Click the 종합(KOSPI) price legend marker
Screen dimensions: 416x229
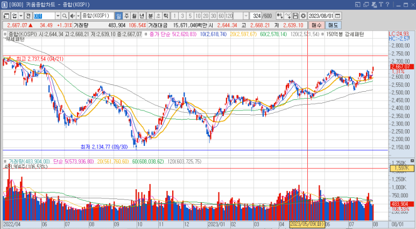tap(5, 34)
